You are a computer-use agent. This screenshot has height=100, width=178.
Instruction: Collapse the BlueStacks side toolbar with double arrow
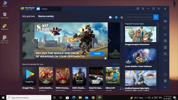pos(165,9)
